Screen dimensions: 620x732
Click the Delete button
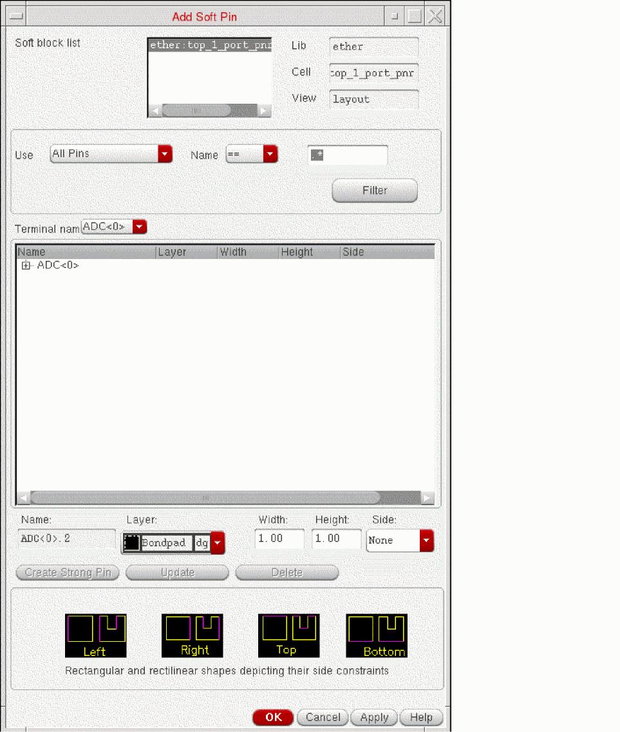click(287, 572)
